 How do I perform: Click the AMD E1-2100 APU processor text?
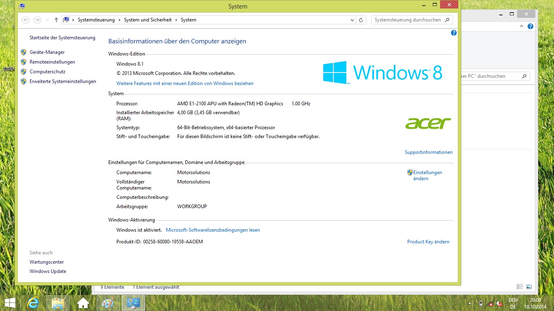[x=230, y=104]
